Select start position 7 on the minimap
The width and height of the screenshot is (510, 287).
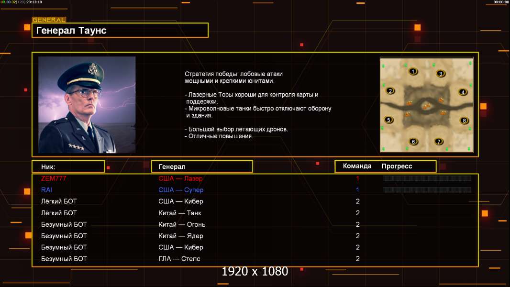tap(439, 142)
